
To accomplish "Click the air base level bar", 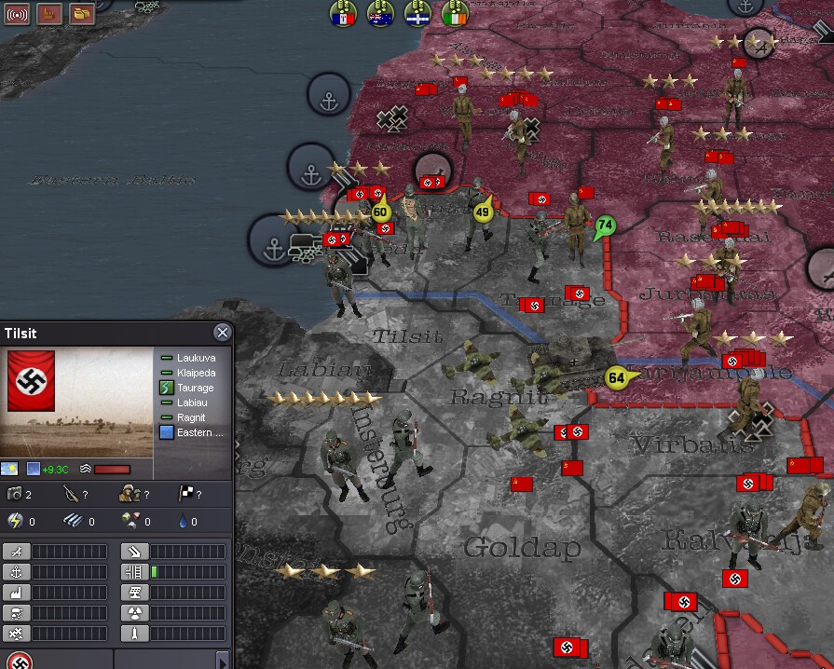I will pos(70,552).
